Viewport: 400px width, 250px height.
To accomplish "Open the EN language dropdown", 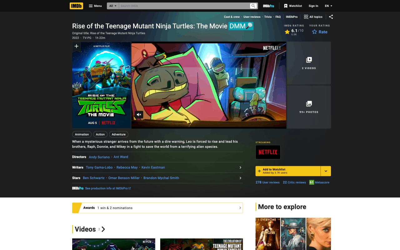I will coord(328,6).
